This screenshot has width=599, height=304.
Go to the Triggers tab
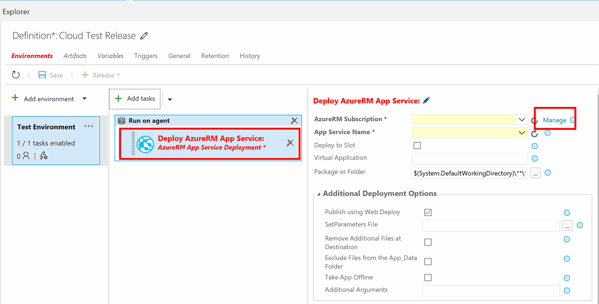point(146,56)
